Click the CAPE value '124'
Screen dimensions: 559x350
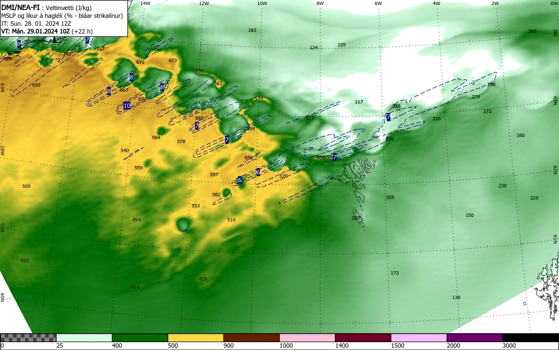click(x=314, y=48)
